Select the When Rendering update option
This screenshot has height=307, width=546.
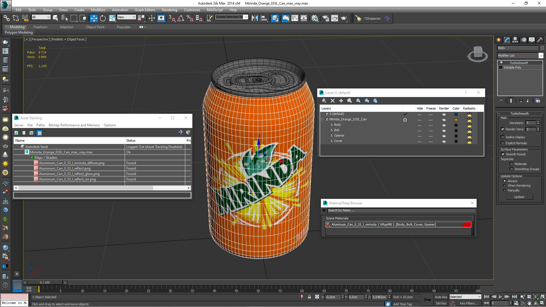[x=504, y=186]
